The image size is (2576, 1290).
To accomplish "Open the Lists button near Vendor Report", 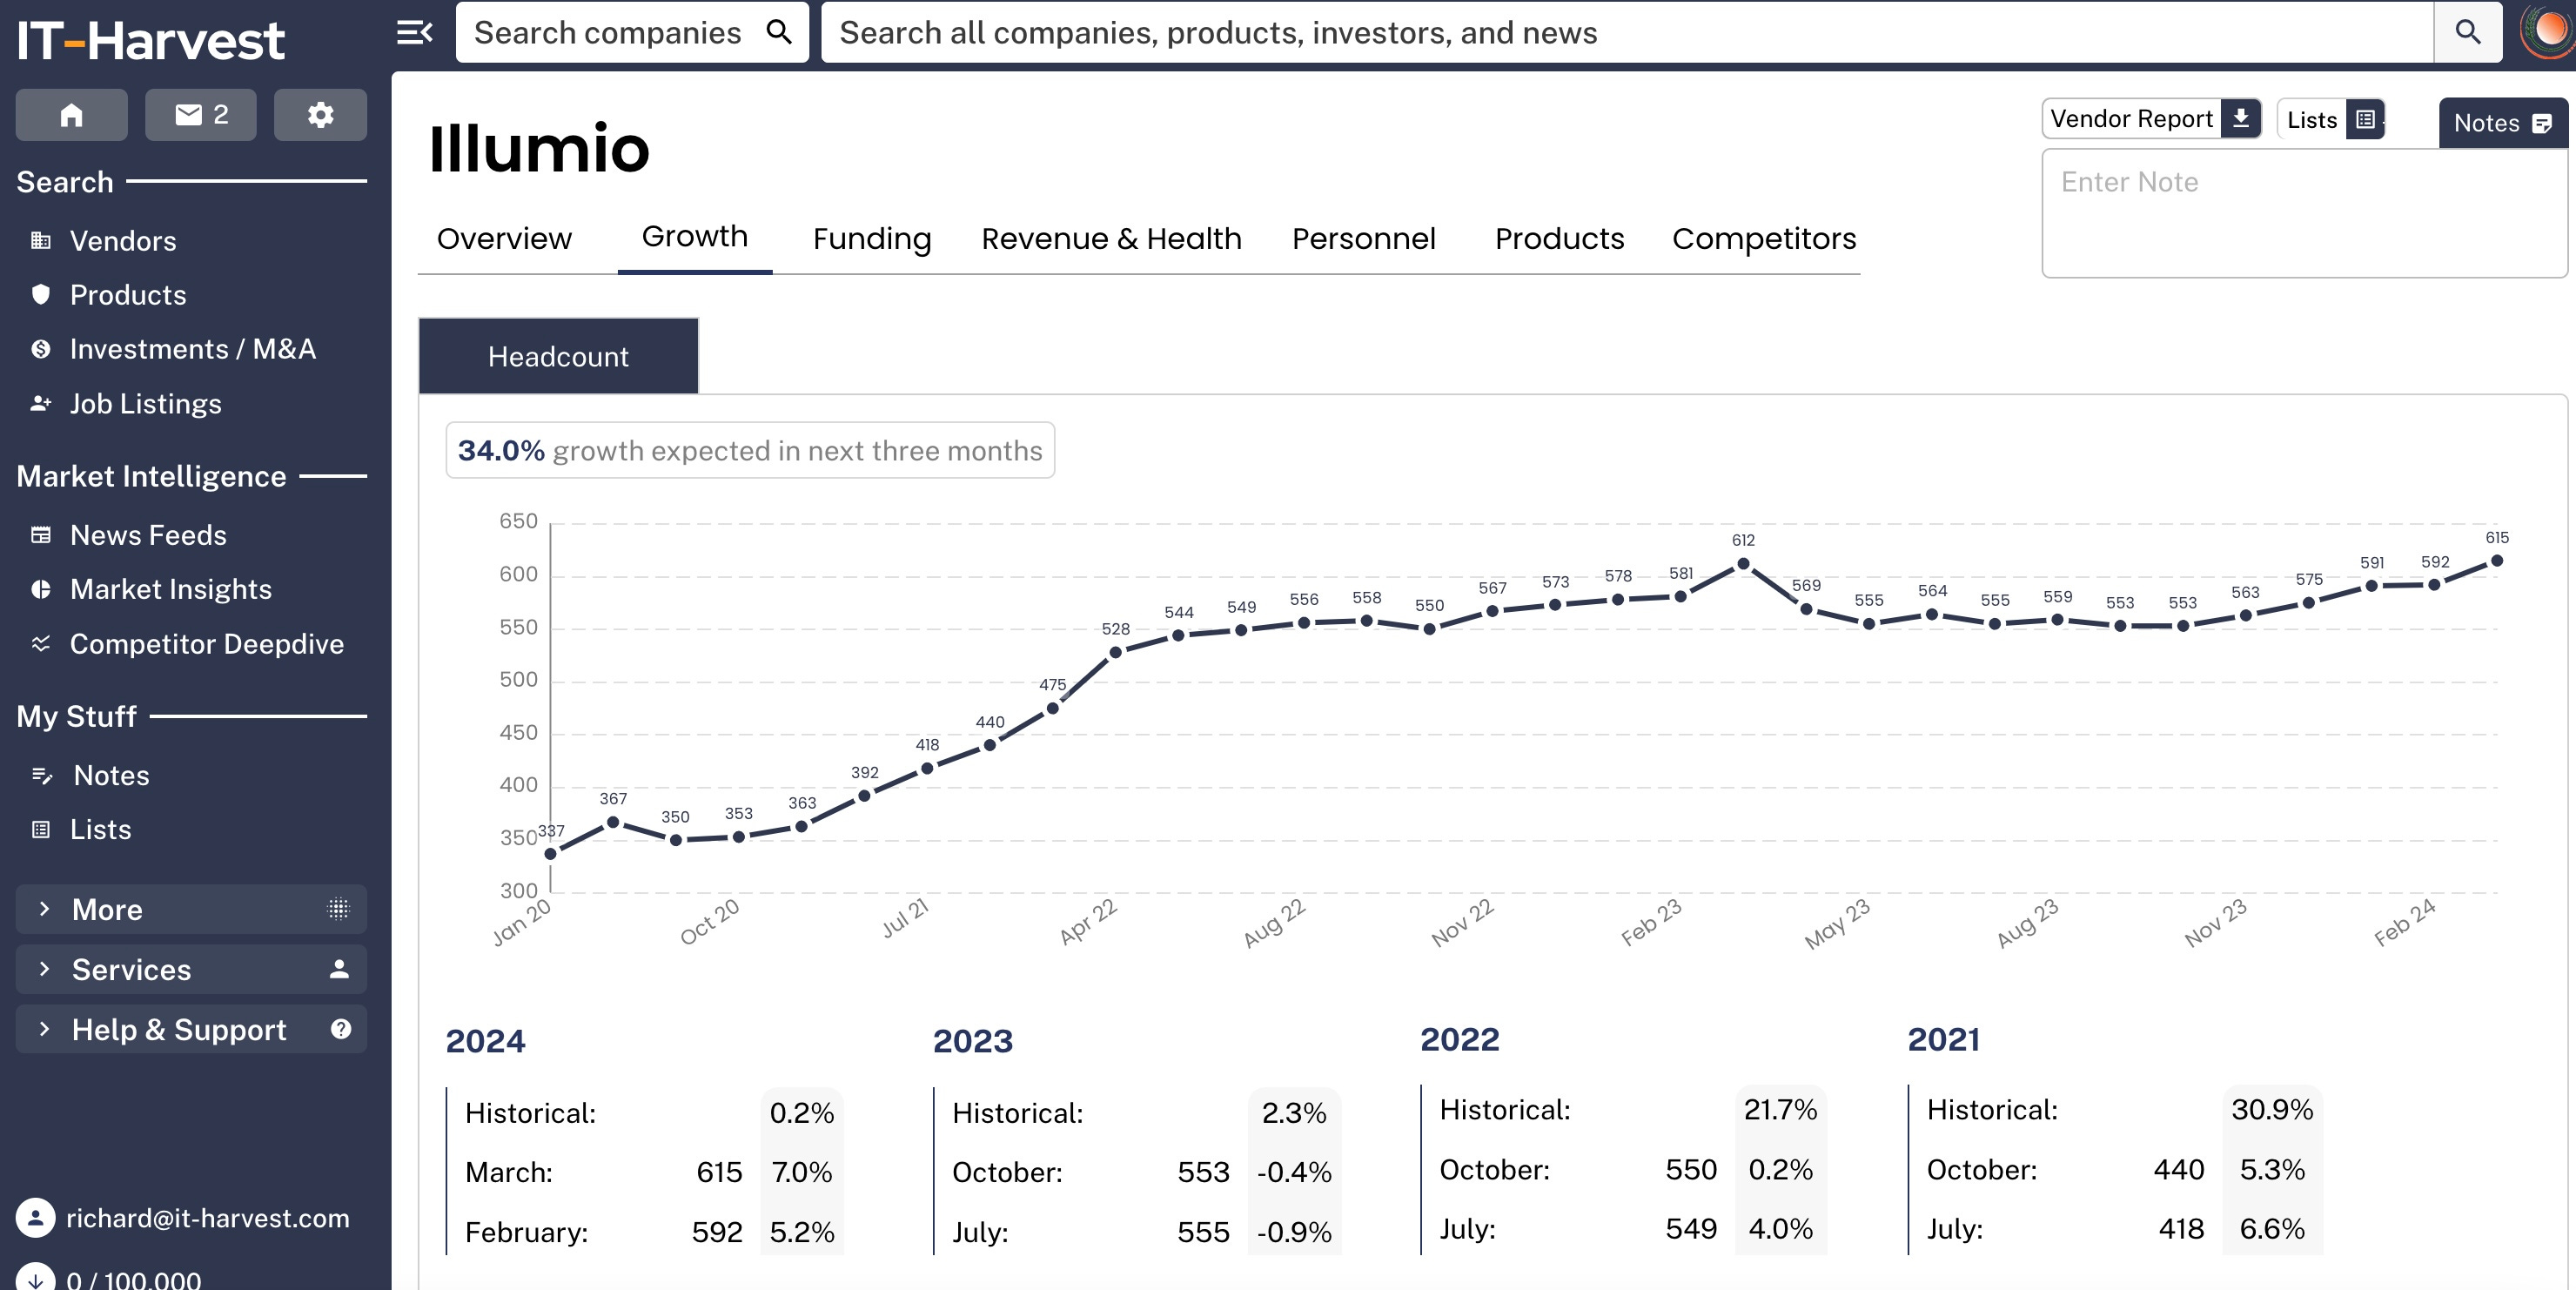I will [2331, 119].
